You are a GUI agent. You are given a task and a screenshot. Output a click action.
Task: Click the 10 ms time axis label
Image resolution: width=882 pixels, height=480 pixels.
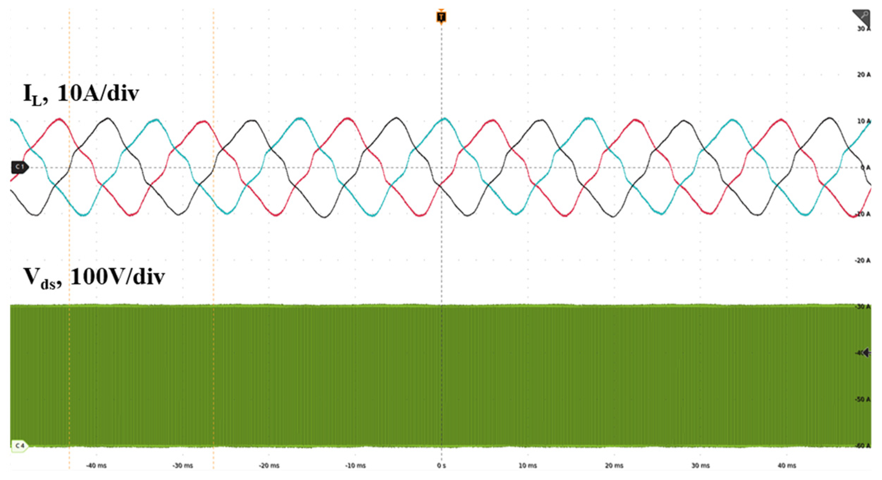pyautogui.click(x=528, y=466)
